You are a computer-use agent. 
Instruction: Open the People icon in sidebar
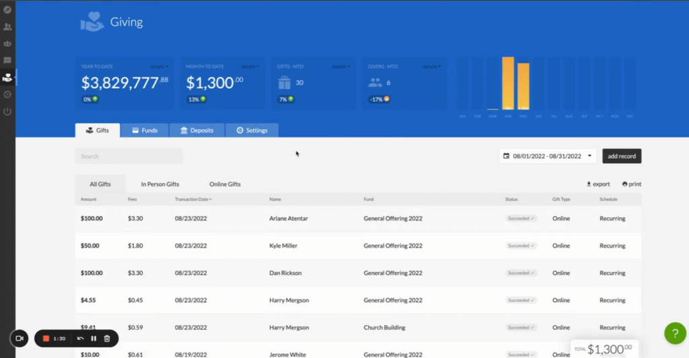point(7,27)
